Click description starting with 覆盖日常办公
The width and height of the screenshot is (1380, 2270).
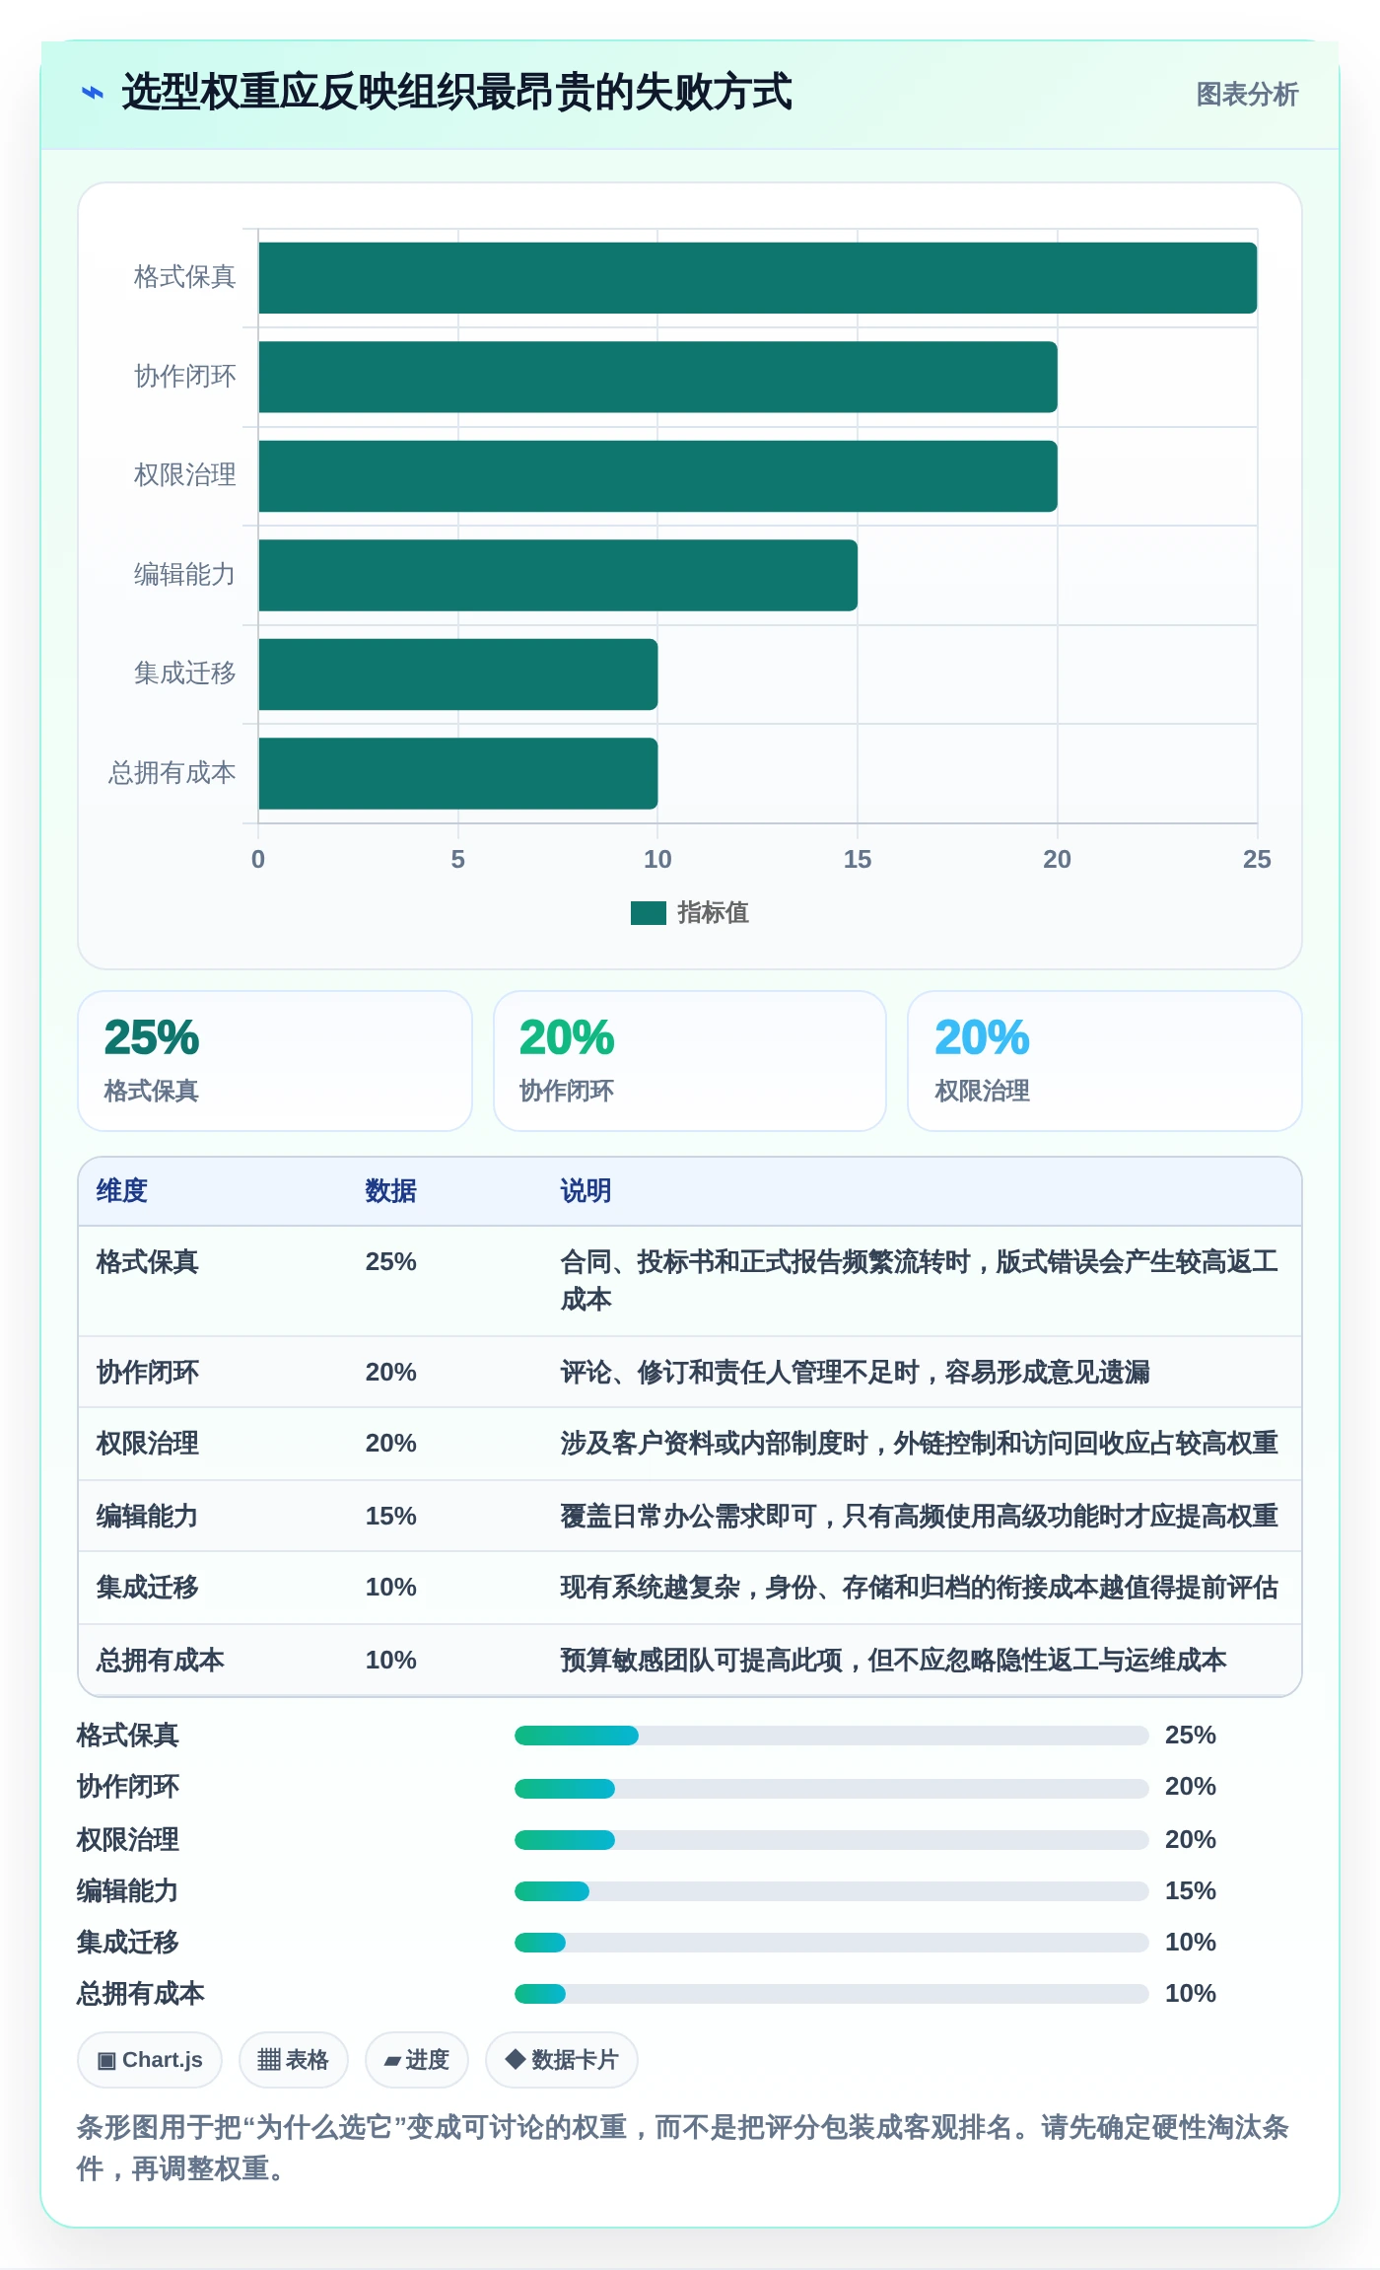tap(919, 1517)
